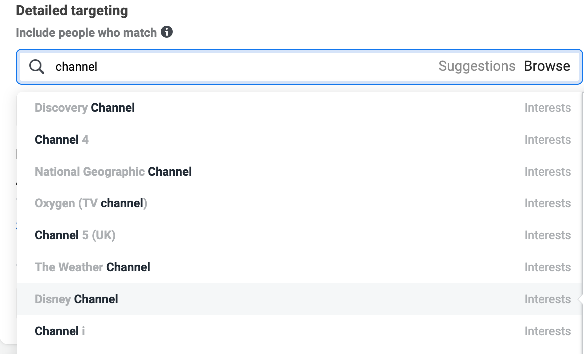
Task: Select Channel 5 (UK) interest
Action: tap(299, 235)
